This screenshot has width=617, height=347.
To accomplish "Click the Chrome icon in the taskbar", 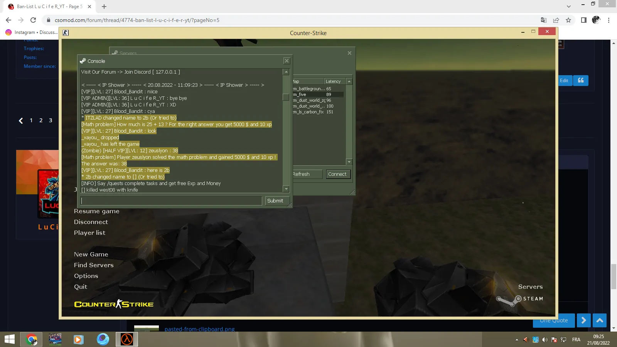I will click(32, 339).
